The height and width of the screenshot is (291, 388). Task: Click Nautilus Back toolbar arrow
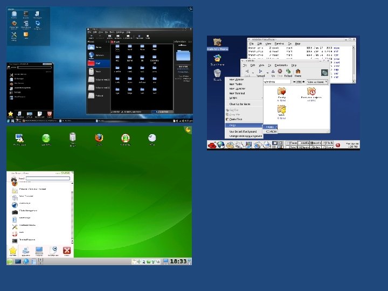[x=247, y=71]
